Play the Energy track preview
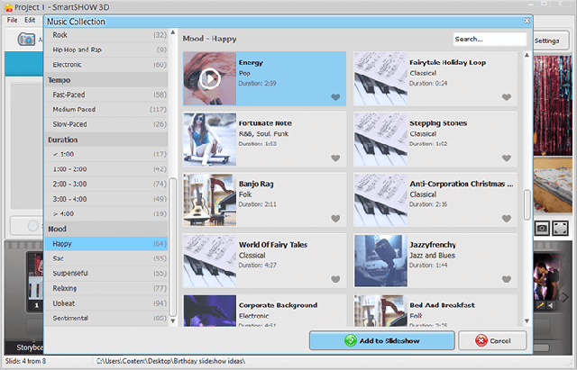The width and height of the screenshot is (577, 370). (210, 78)
